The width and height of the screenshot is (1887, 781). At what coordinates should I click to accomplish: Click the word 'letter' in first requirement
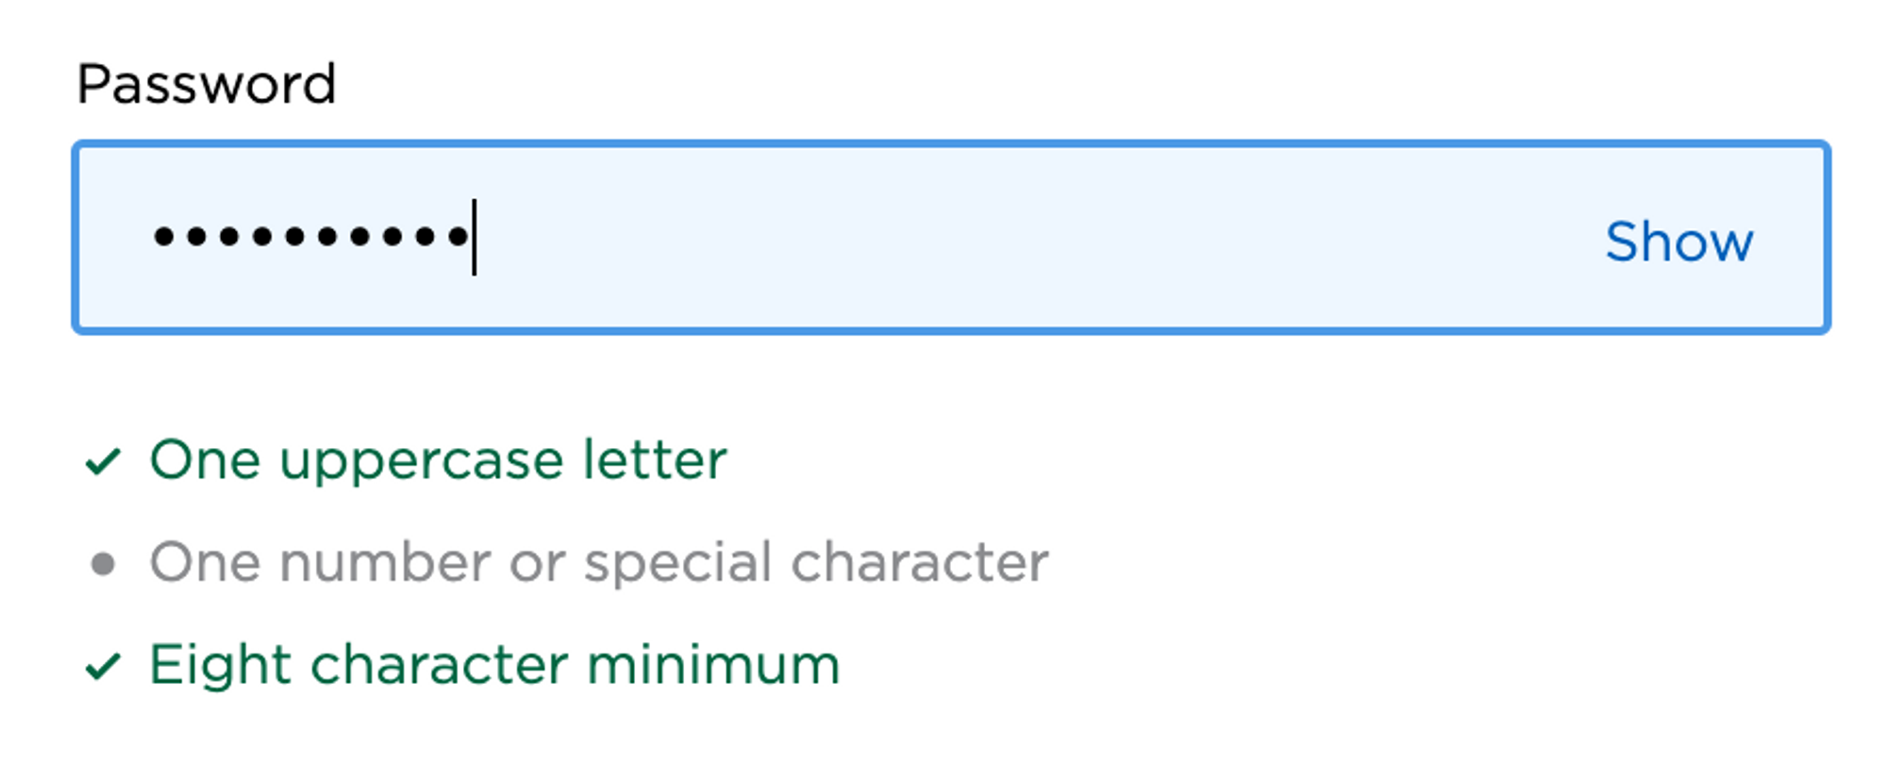[x=655, y=460]
